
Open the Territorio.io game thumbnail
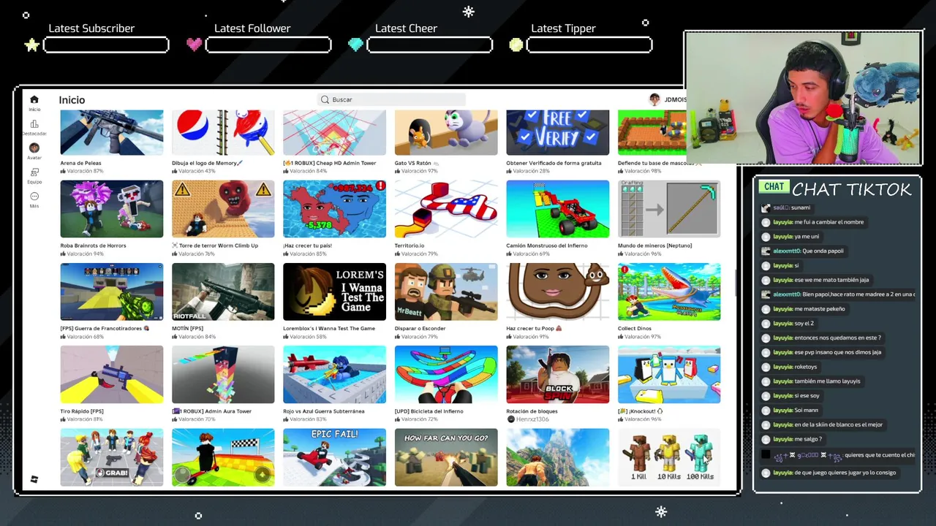[x=446, y=209]
